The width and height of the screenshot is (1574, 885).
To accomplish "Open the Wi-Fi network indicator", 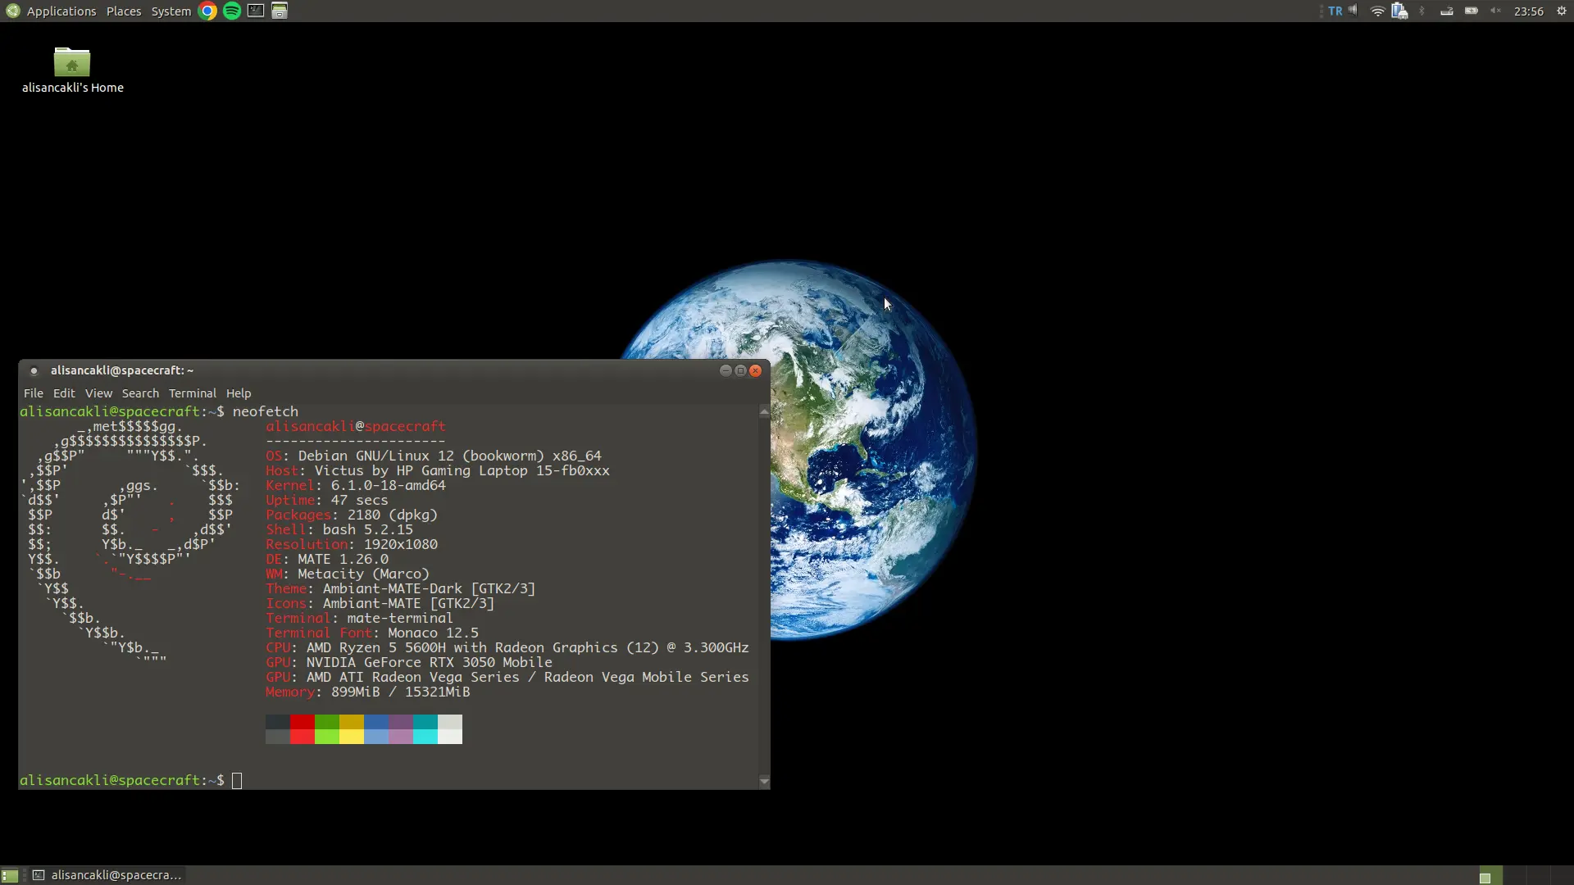I will click(1377, 11).
